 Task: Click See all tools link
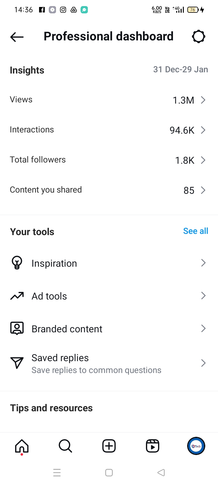pyautogui.click(x=196, y=231)
